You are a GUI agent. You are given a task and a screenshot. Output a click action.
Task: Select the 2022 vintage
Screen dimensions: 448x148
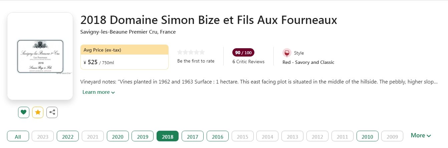pyautogui.click(x=68, y=136)
